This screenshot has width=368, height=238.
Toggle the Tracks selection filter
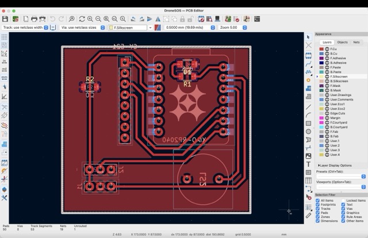(317, 209)
